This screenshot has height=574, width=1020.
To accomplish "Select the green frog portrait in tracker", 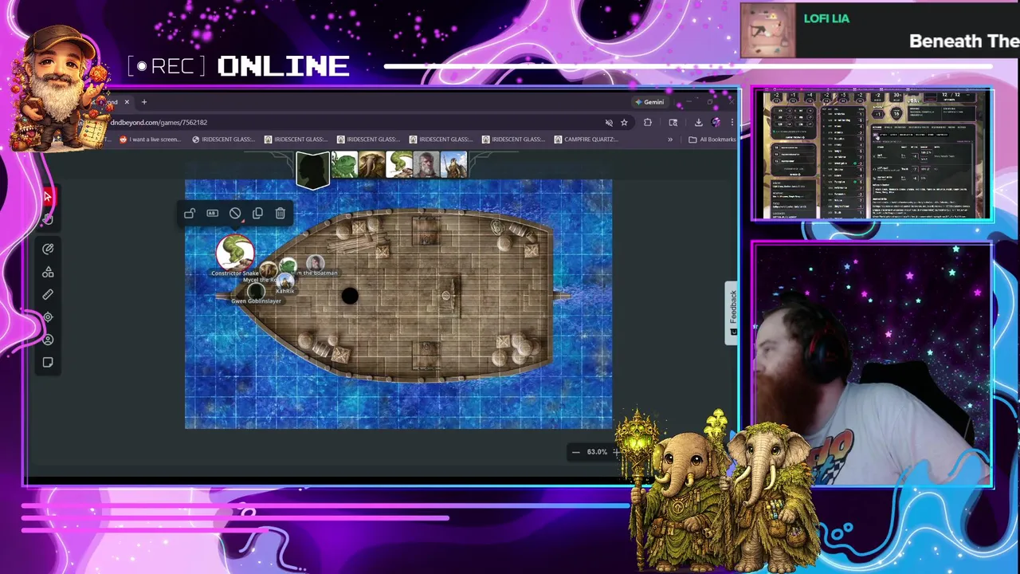I will pos(344,164).
